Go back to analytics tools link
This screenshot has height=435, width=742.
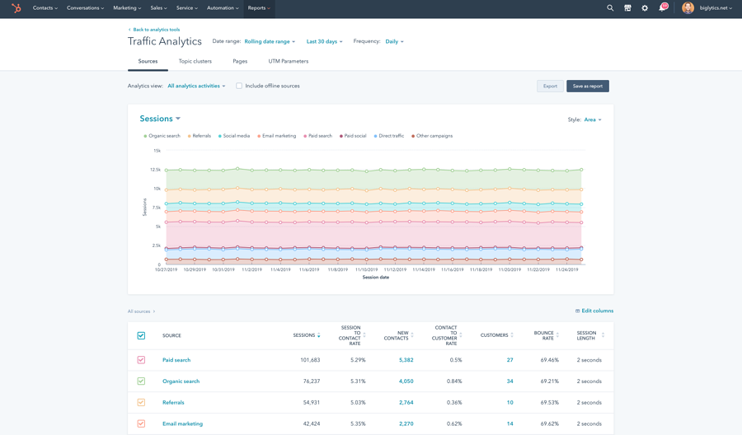pyautogui.click(x=156, y=30)
